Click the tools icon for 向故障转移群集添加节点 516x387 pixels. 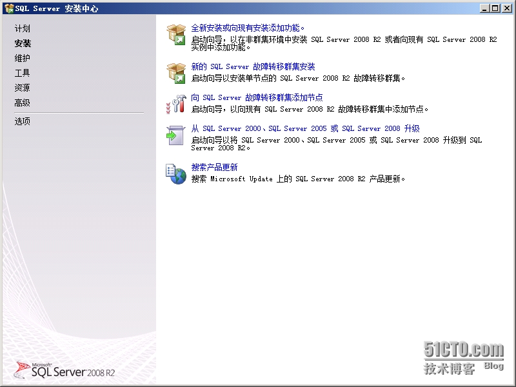(176, 104)
